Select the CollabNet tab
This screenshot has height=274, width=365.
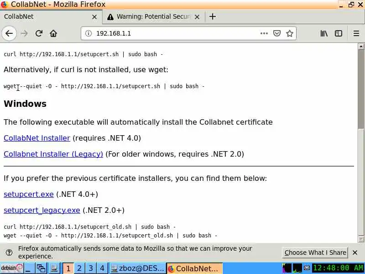tap(51, 17)
